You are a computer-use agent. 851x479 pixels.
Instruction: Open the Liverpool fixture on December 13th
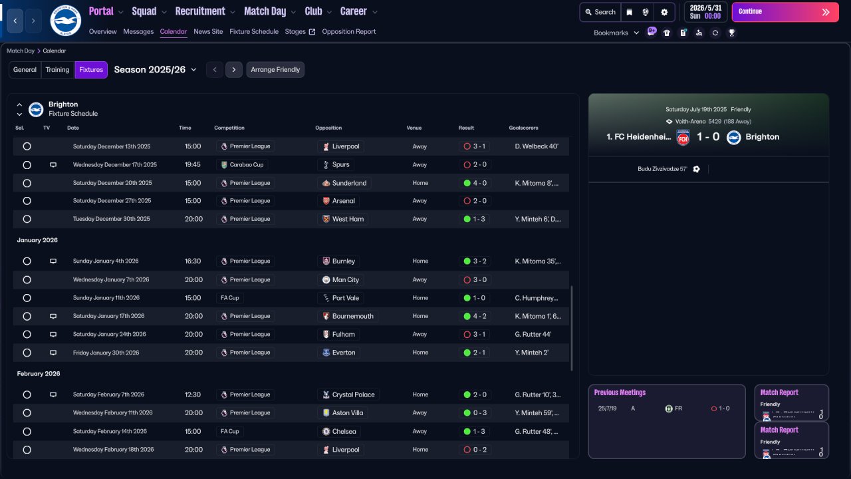(x=291, y=146)
